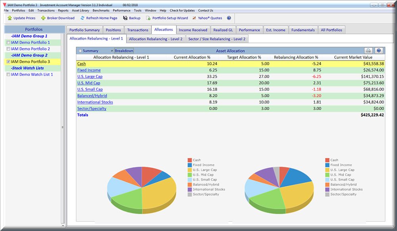Image resolution: width=397 pixels, height=231 pixels.
Task: Click the Update Prices toolbar icon
Action: [x=10, y=18]
